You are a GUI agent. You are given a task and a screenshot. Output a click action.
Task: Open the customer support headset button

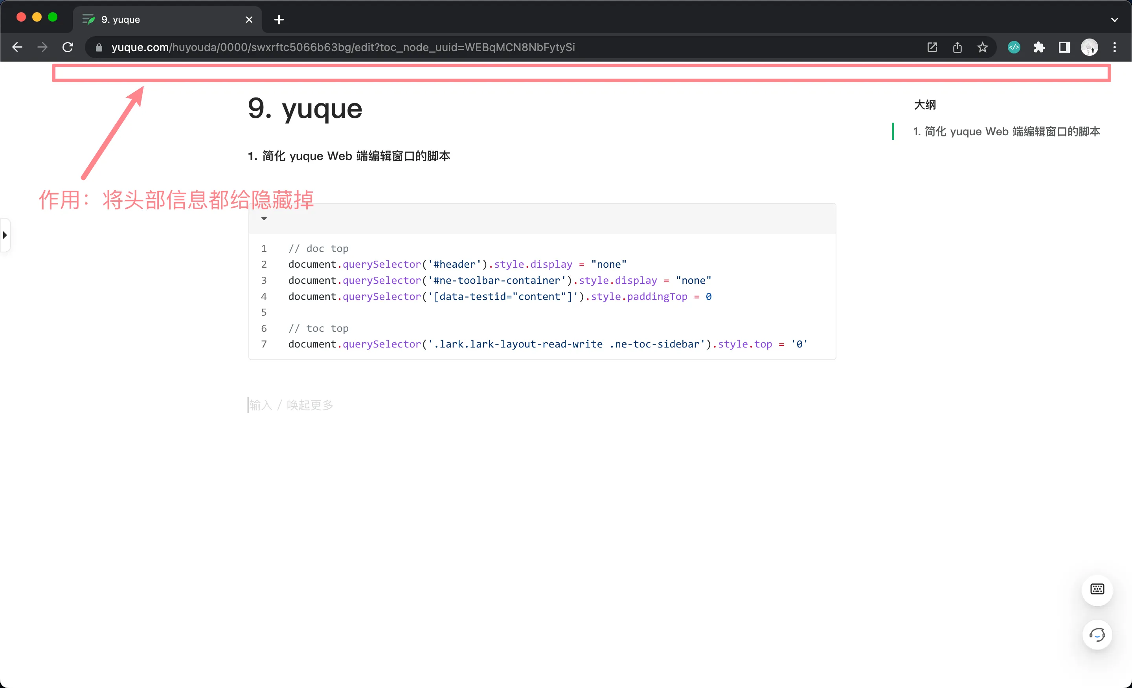1097,635
